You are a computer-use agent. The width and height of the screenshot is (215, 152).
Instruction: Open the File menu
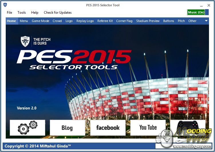coord(9,13)
